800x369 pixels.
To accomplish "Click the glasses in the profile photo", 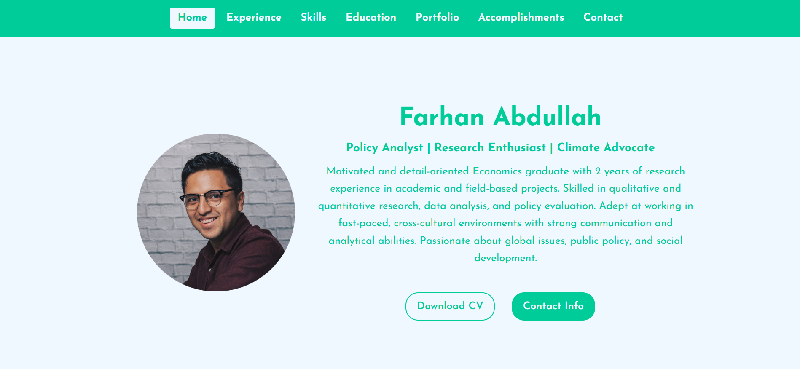I will pos(207,198).
